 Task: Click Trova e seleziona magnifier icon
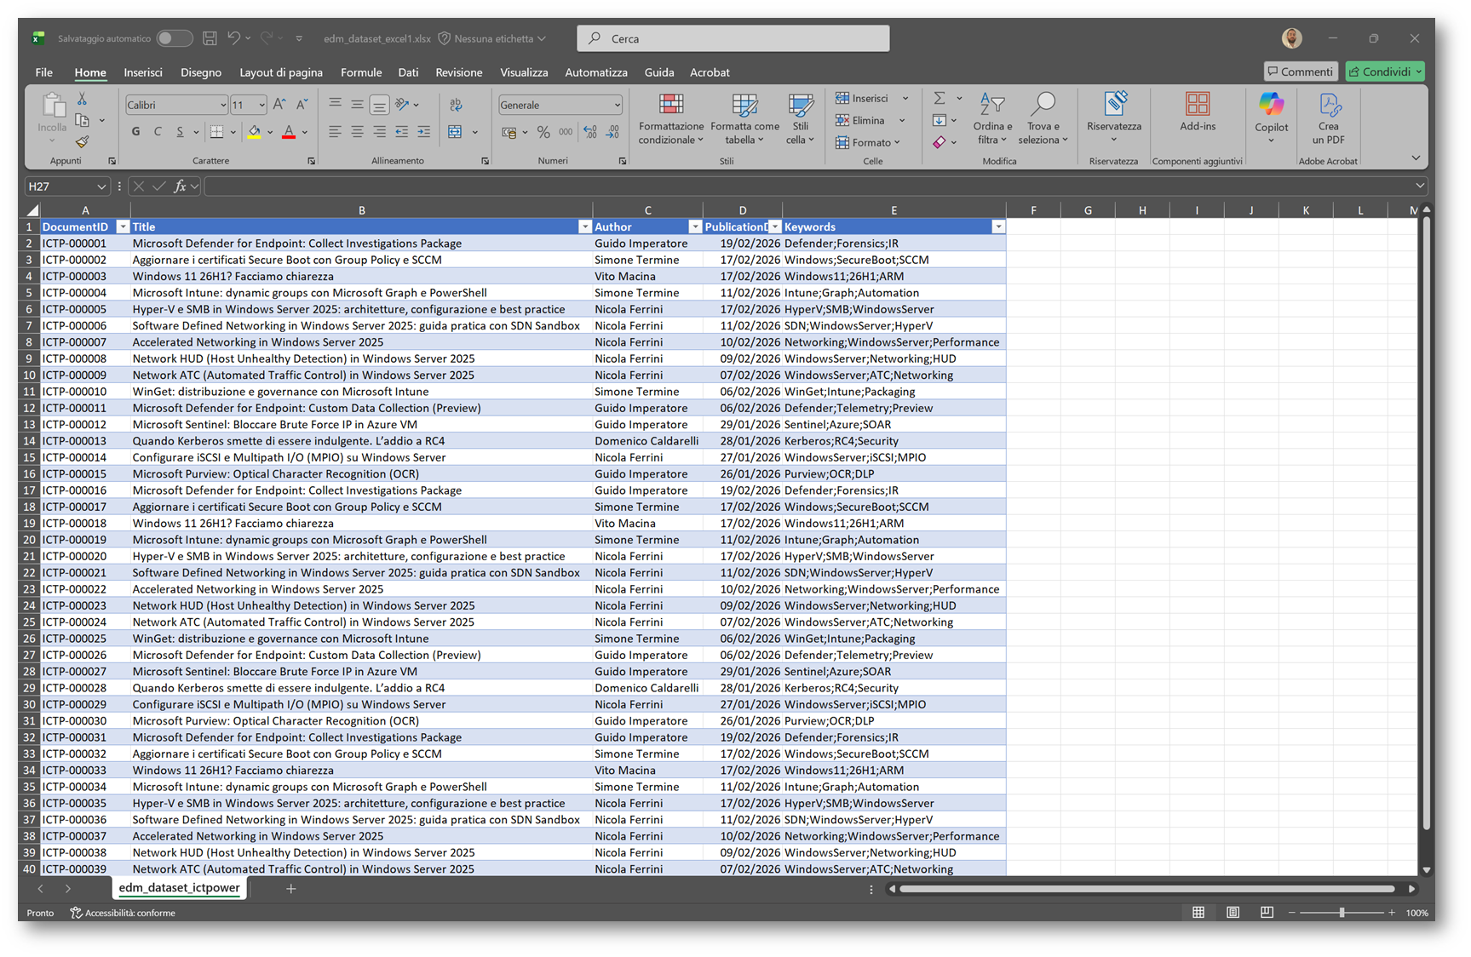pyautogui.click(x=1043, y=106)
